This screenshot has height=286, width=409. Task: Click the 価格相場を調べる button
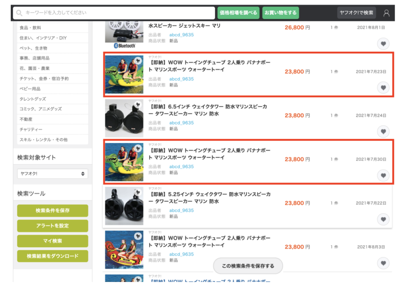pyautogui.click(x=238, y=13)
